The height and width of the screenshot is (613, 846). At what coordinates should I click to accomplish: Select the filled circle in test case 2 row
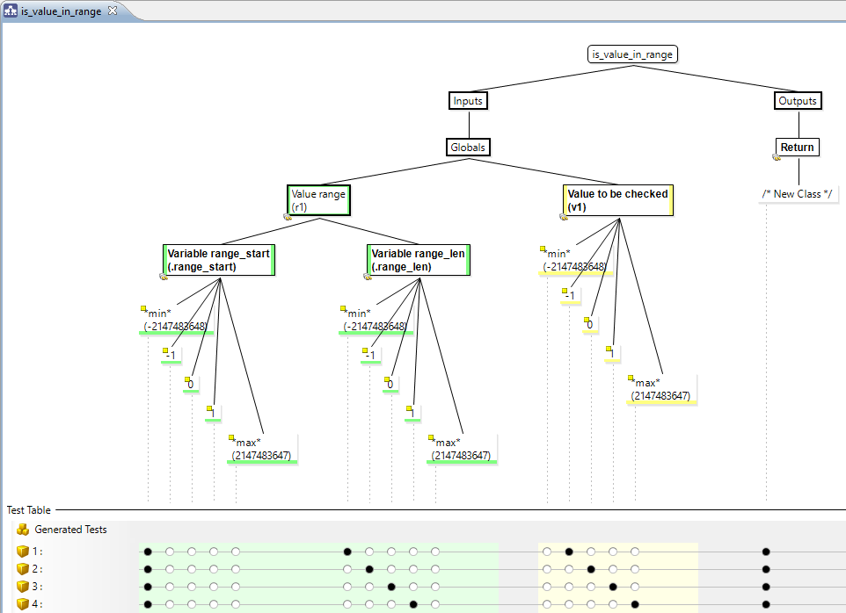pyautogui.click(x=369, y=568)
